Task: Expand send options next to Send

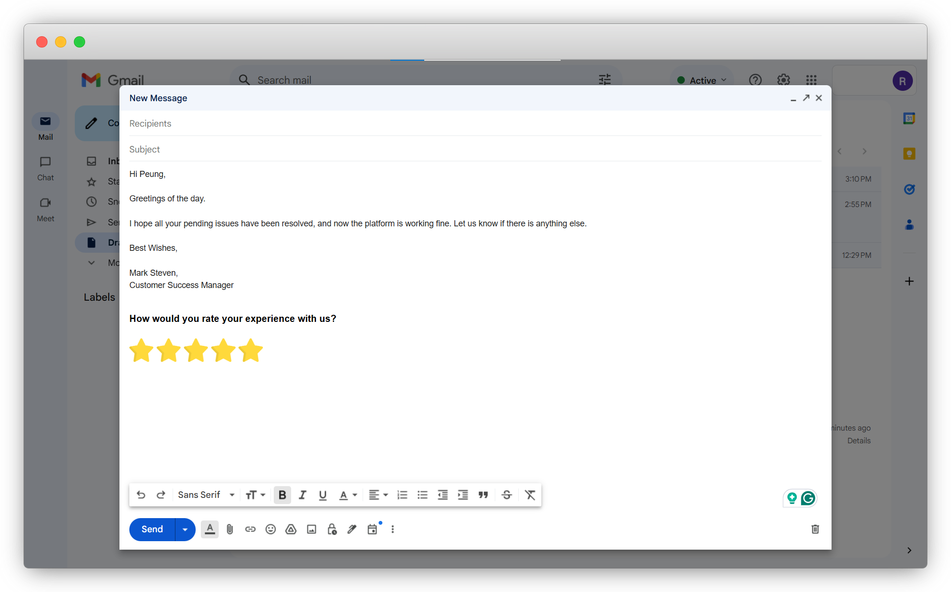Action: click(x=184, y=529)
